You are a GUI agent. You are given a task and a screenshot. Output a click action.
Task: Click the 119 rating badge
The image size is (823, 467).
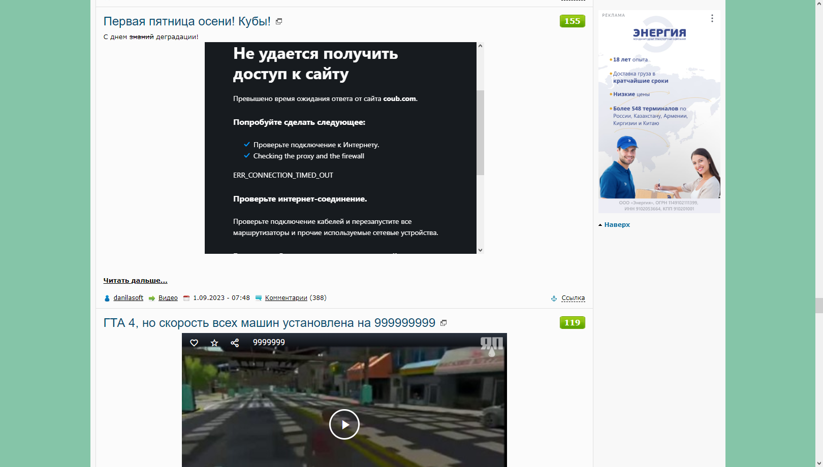click(573, 322)
